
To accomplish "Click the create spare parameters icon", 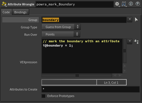I will pyautogui.click(x=136, y=42).
